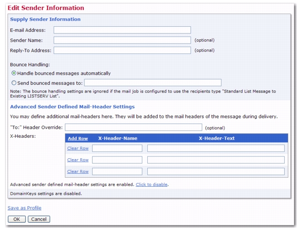The width and height of the screenshot is (301, 233).
Task: Click the E-mail Address input field
Action: pos(122,30)
